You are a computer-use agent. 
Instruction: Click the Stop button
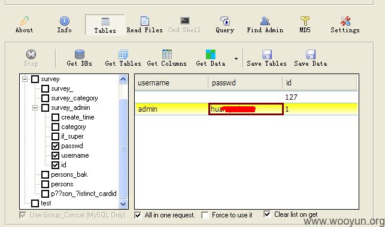click(x=31, y=59)
